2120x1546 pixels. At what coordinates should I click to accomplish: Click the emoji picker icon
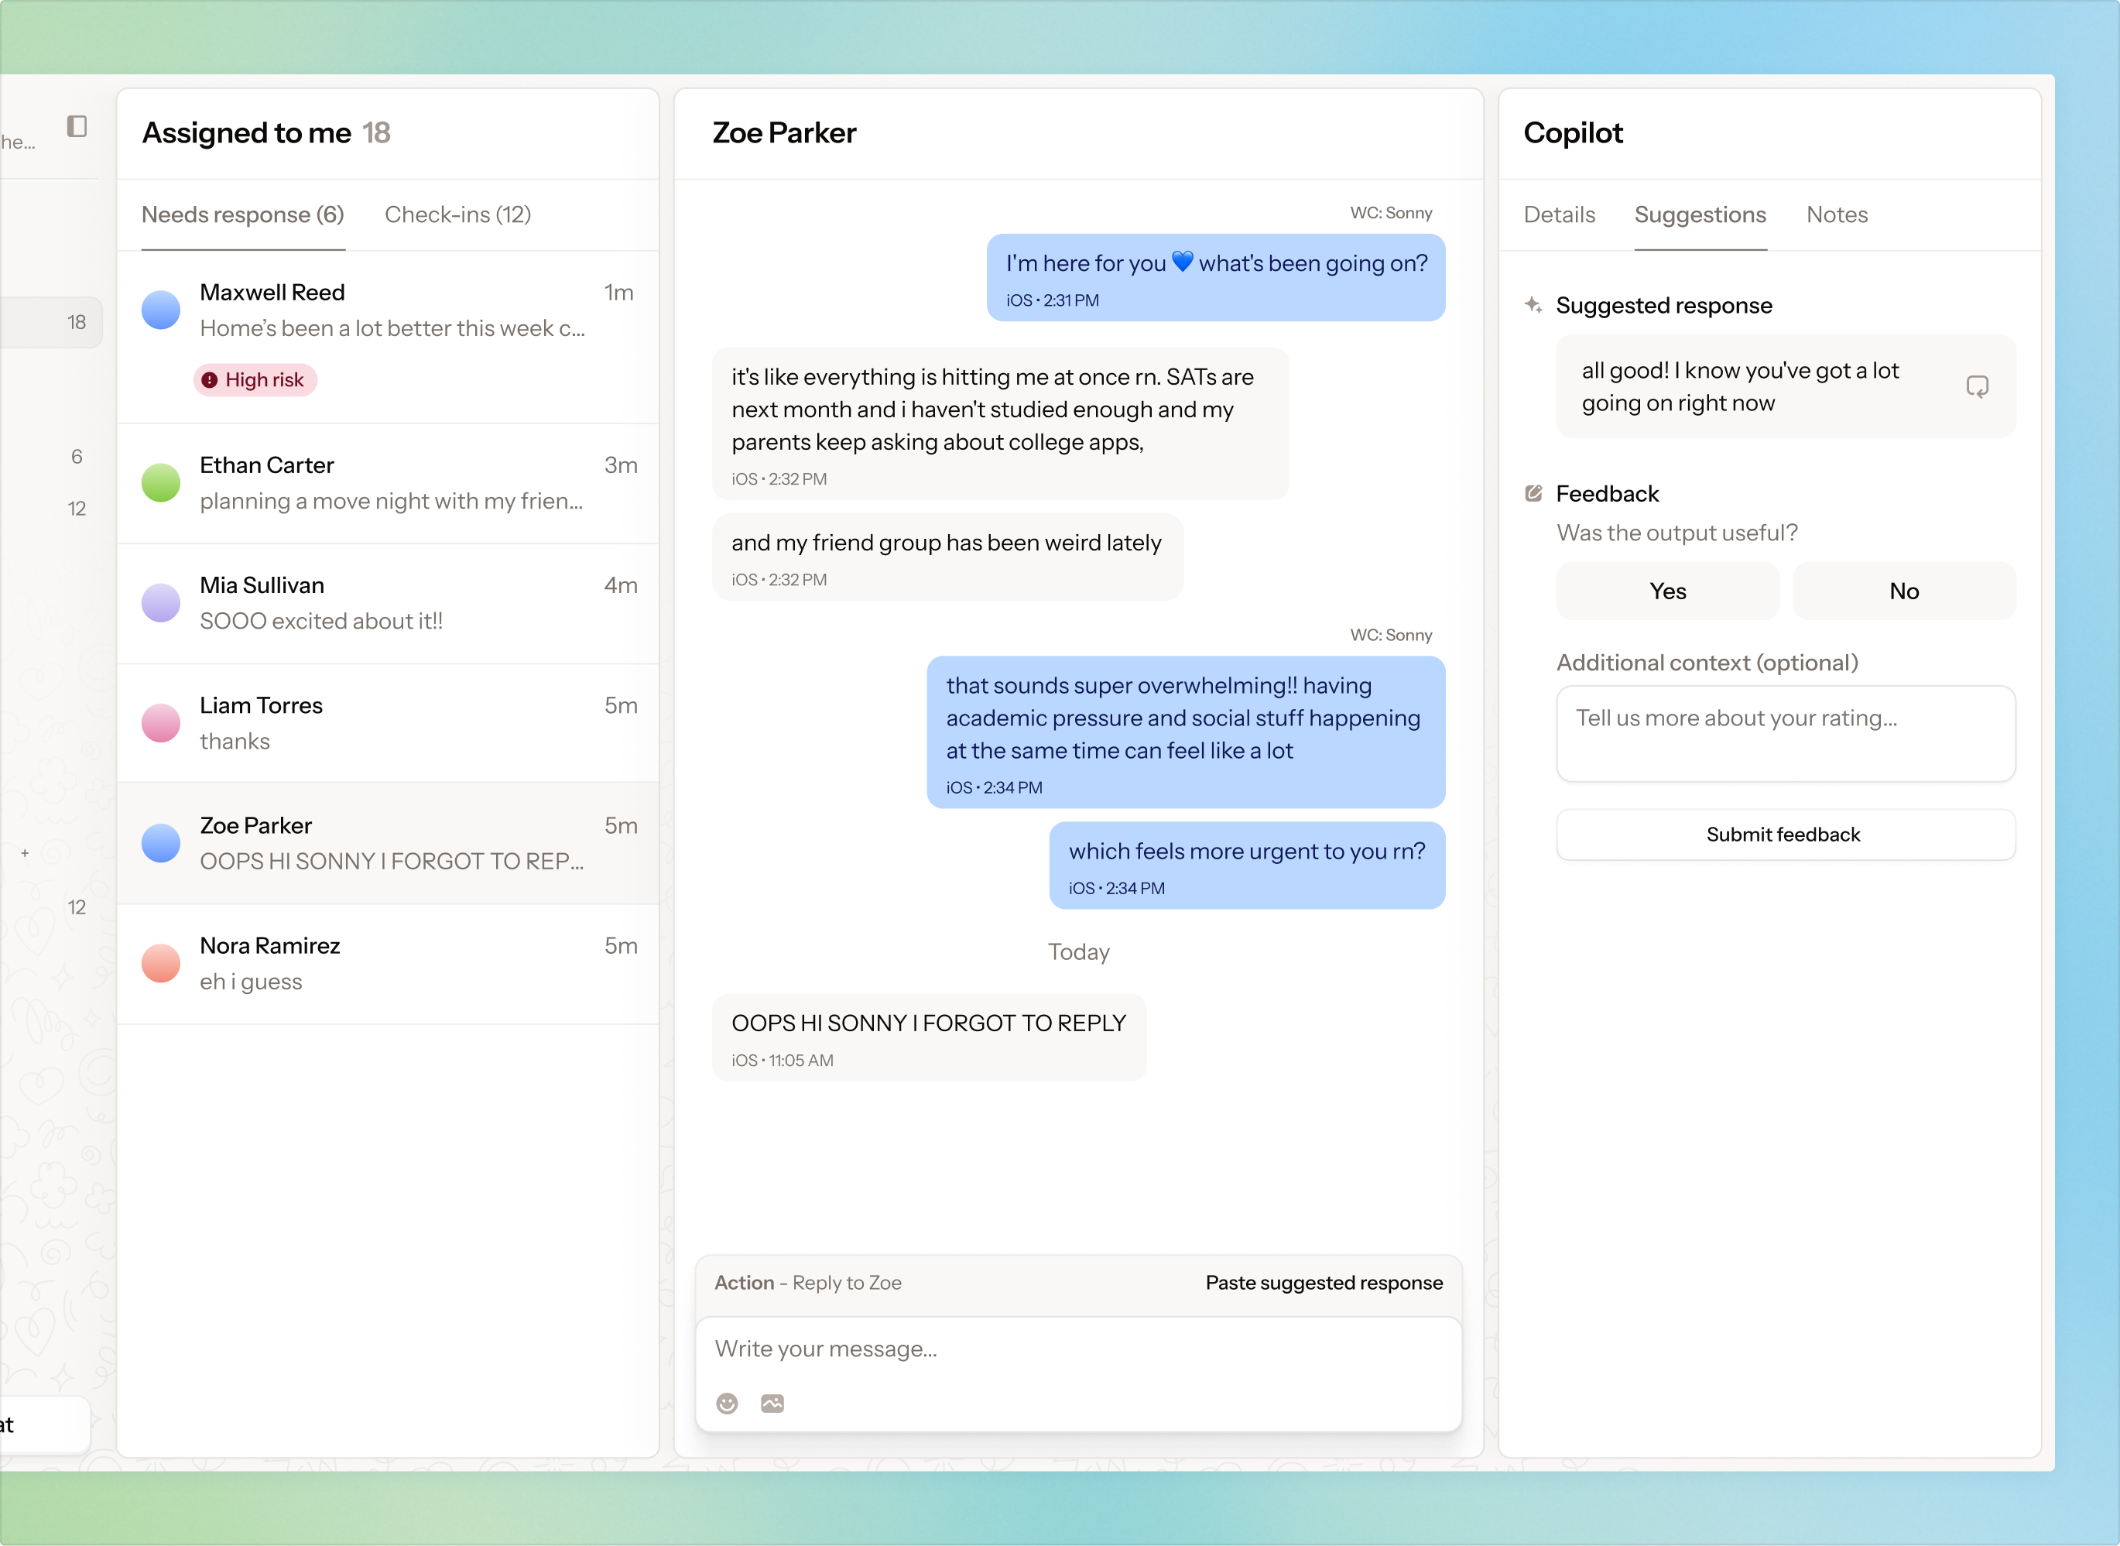[727, 1403]
